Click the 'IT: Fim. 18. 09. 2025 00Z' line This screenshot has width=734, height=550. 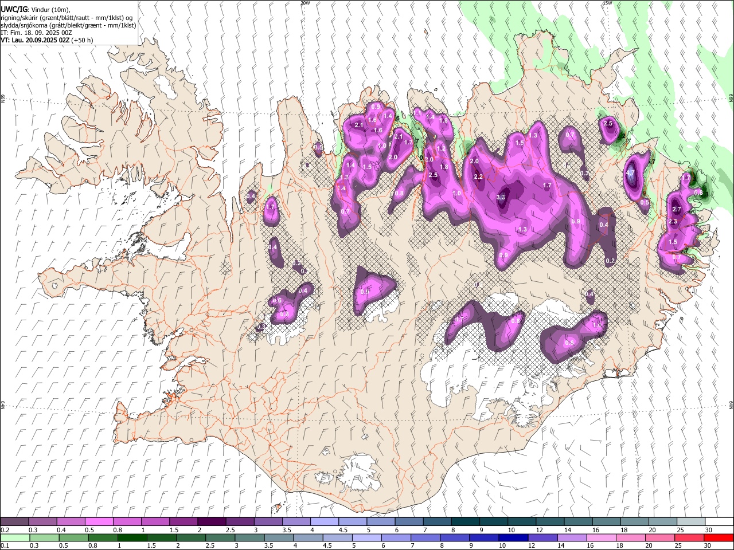tap(36, 33)
